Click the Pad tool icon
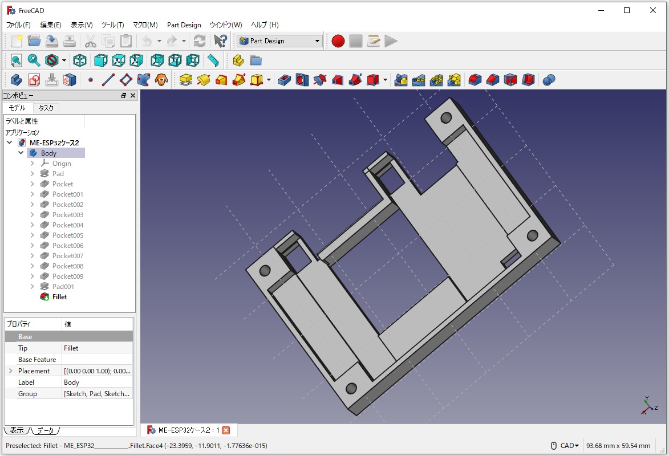 tap(185, 80)
